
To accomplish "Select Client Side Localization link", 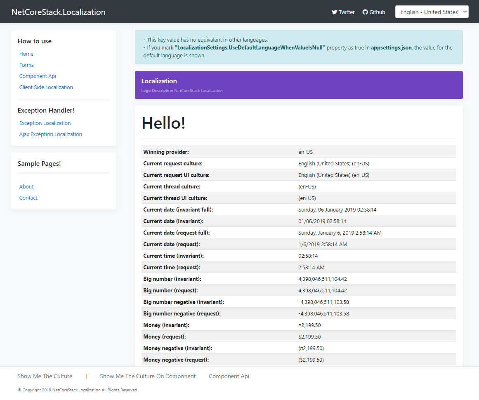I will tap(46, 87).
